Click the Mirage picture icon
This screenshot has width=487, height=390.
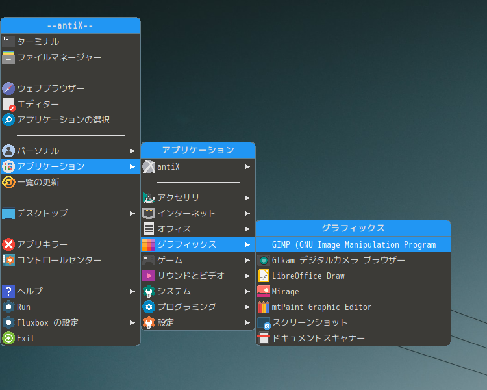point(264,291)
